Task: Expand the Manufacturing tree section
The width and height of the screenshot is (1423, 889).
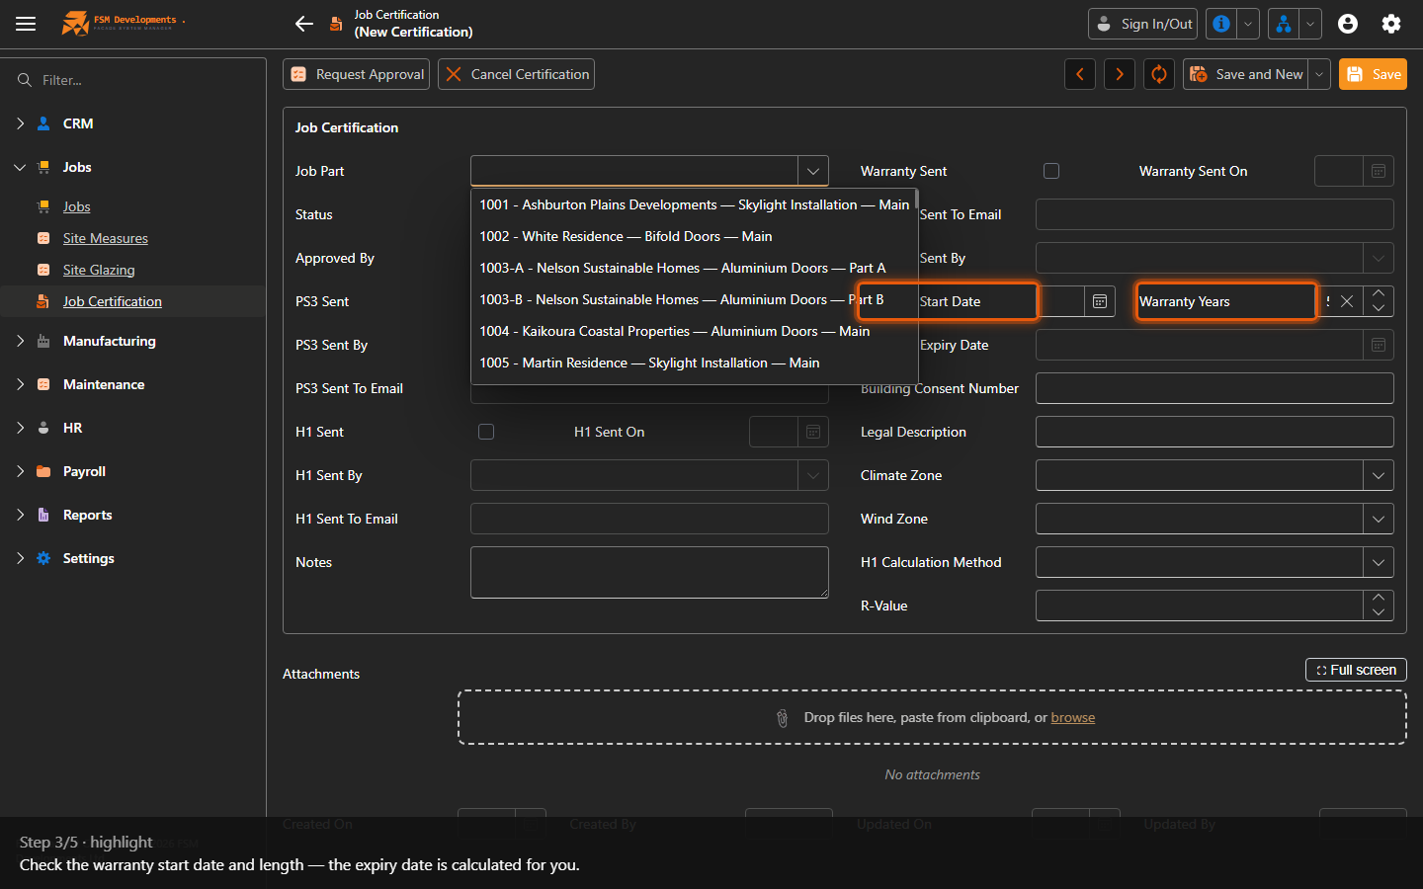Action: pos(20,341)
